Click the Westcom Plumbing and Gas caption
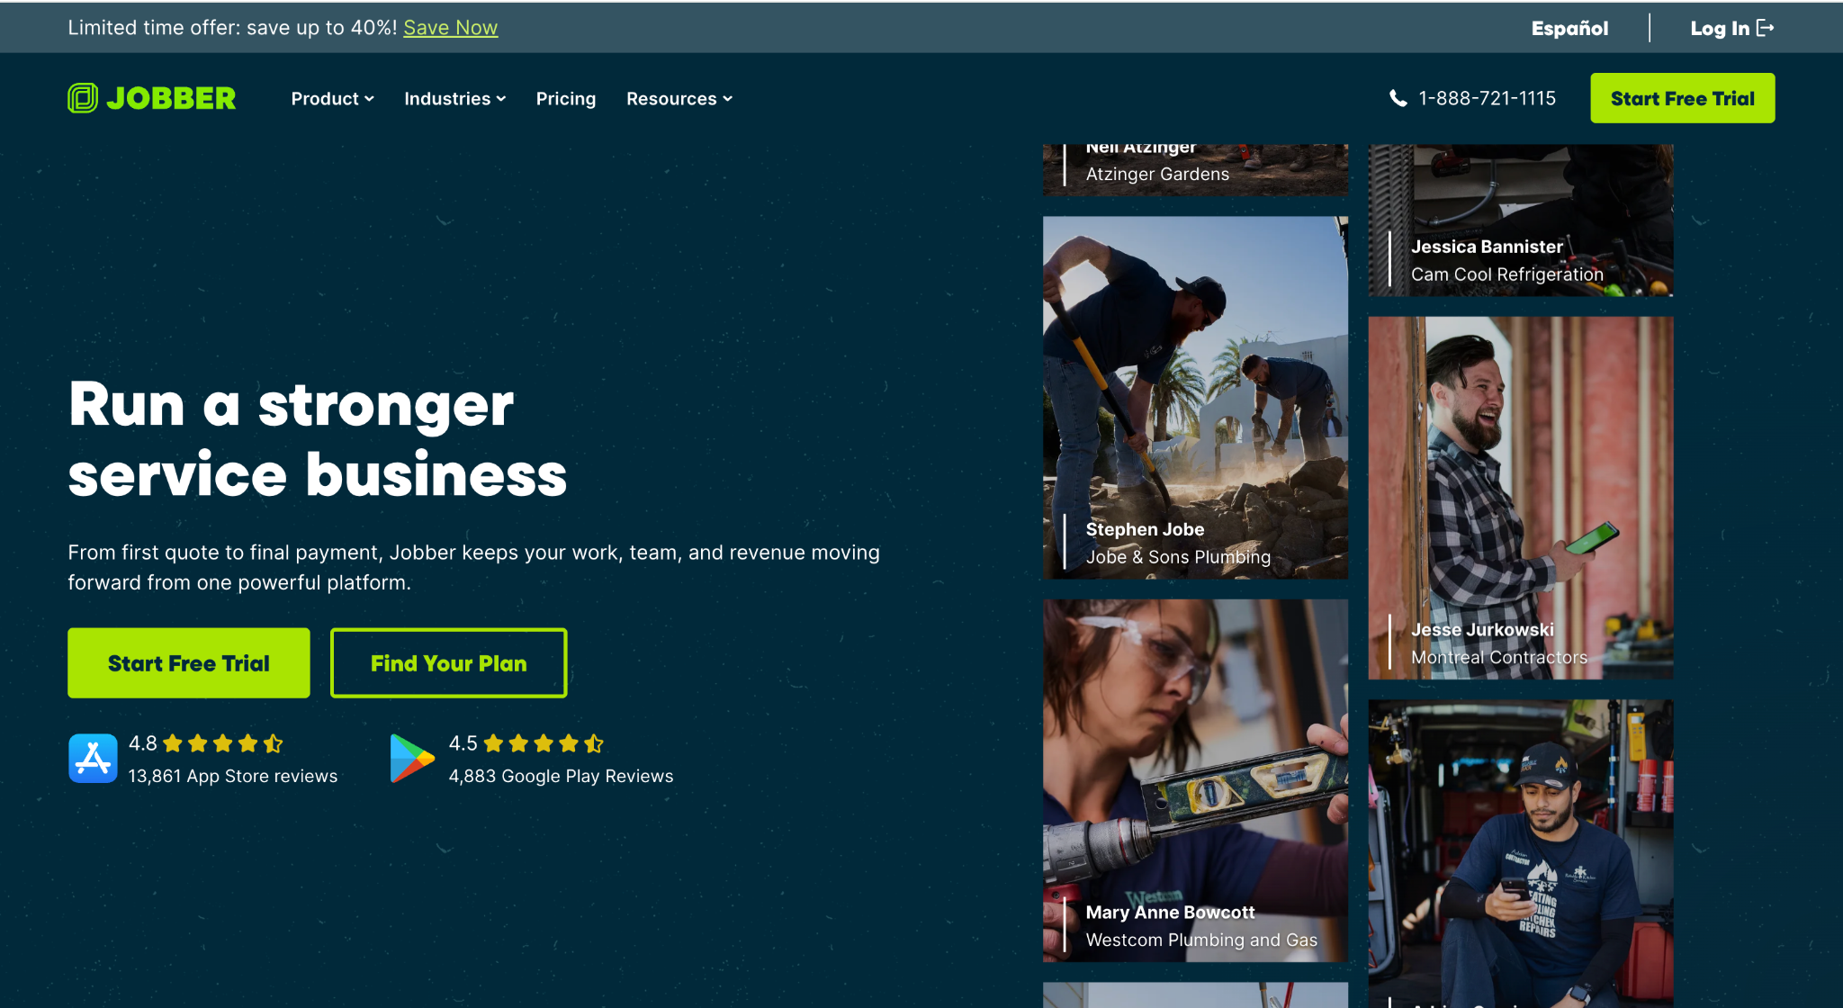1843x1008 pixels. coord(1201,940)
